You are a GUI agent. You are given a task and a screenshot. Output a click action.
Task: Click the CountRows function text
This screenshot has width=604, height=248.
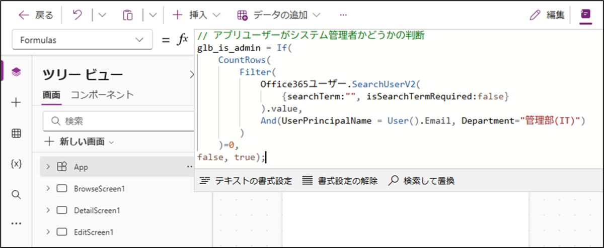(x=242, y=60)
